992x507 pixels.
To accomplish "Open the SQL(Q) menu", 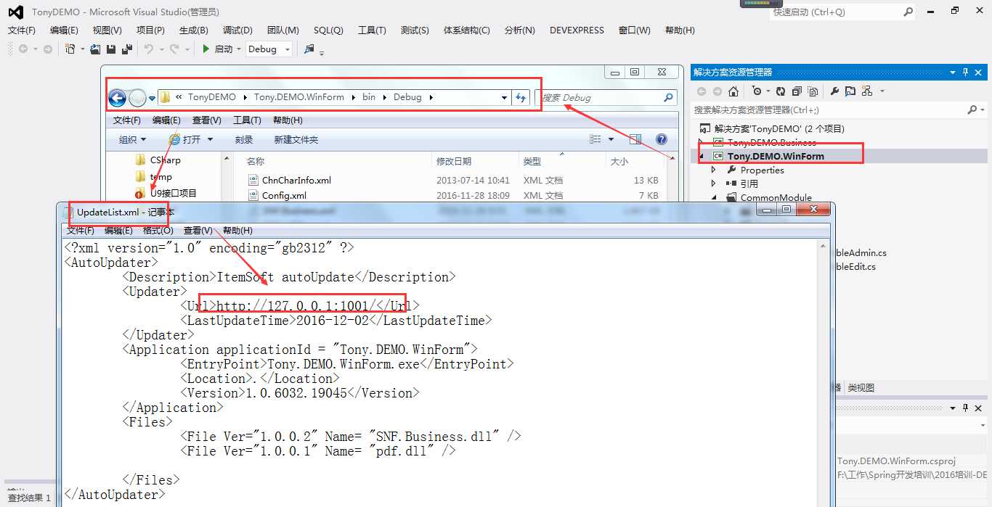I will 328,30.
